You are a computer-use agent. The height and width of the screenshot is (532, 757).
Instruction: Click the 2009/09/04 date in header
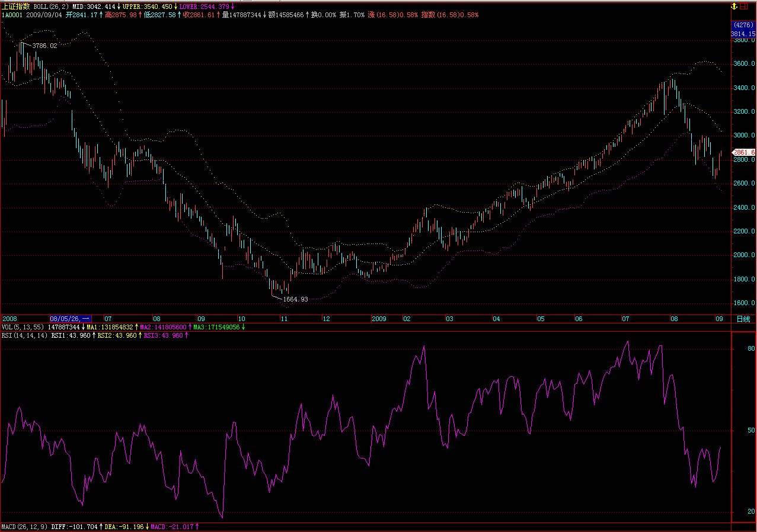tap(43, 14)
